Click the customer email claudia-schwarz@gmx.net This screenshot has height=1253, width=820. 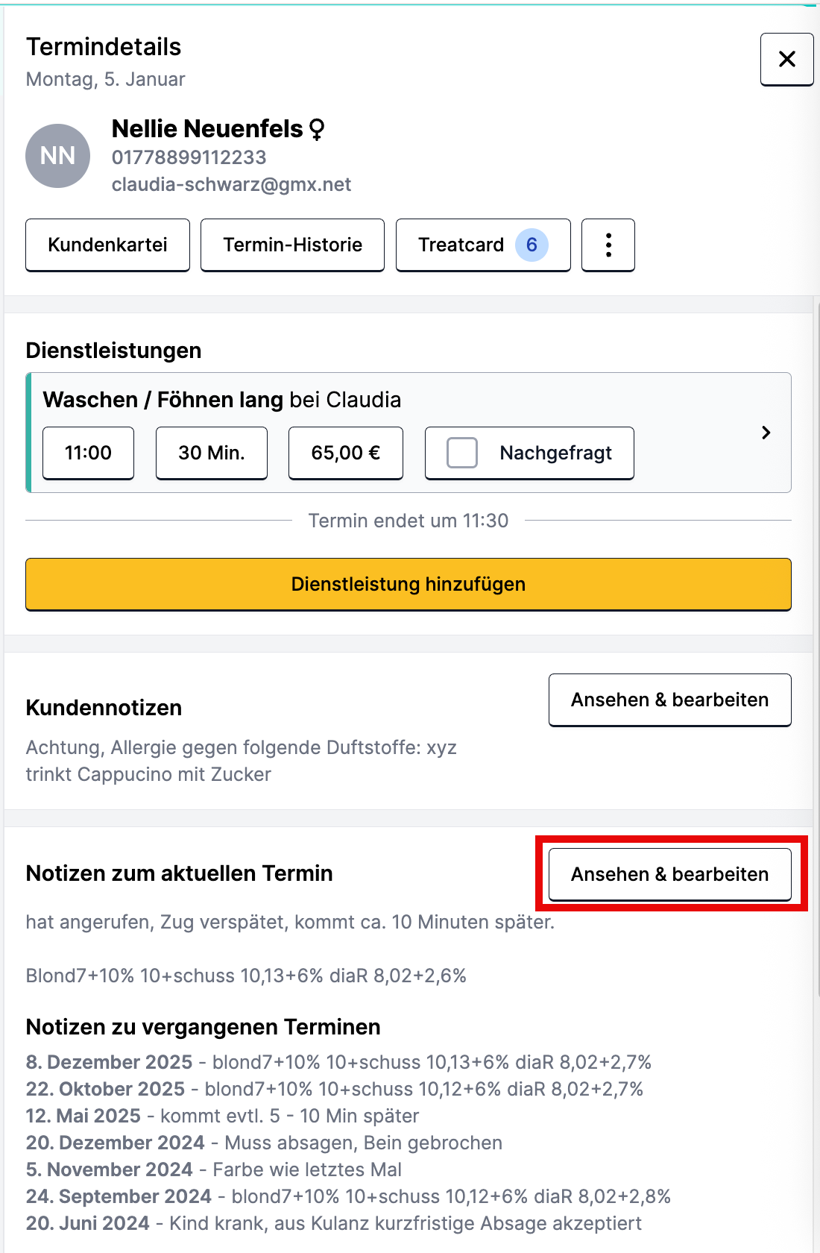pyautogui.click(x=231, y=184)
